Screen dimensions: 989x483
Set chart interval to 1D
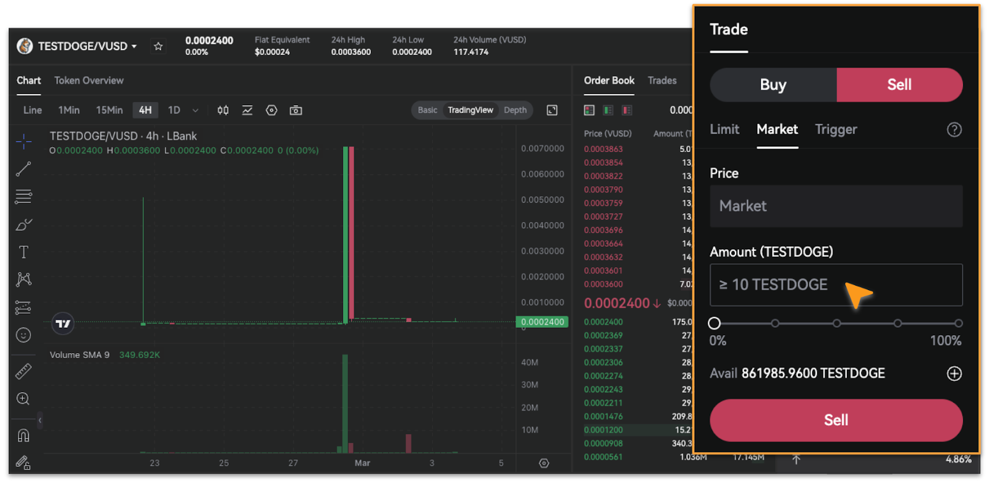point(174,110)
